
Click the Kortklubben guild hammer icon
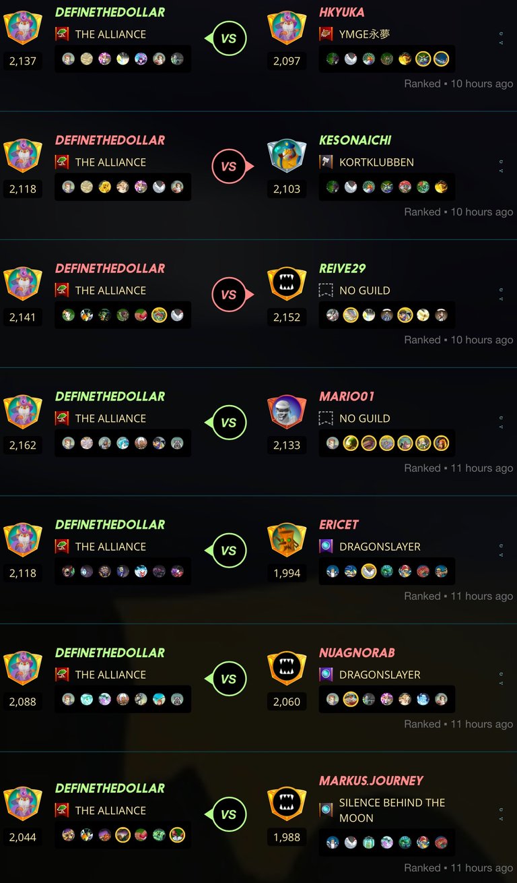[x=326, y=162]
